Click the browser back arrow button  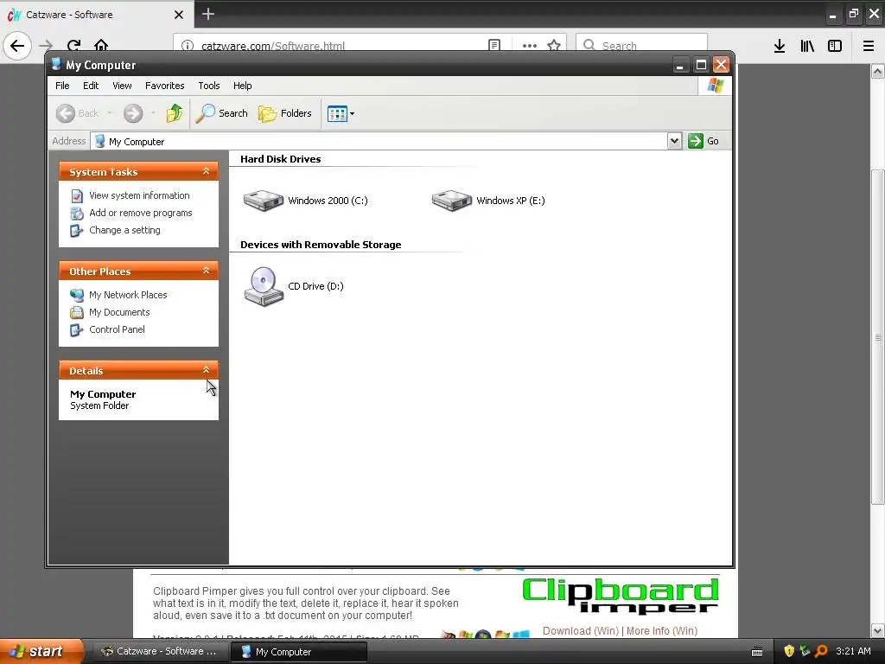coord(17,45)
